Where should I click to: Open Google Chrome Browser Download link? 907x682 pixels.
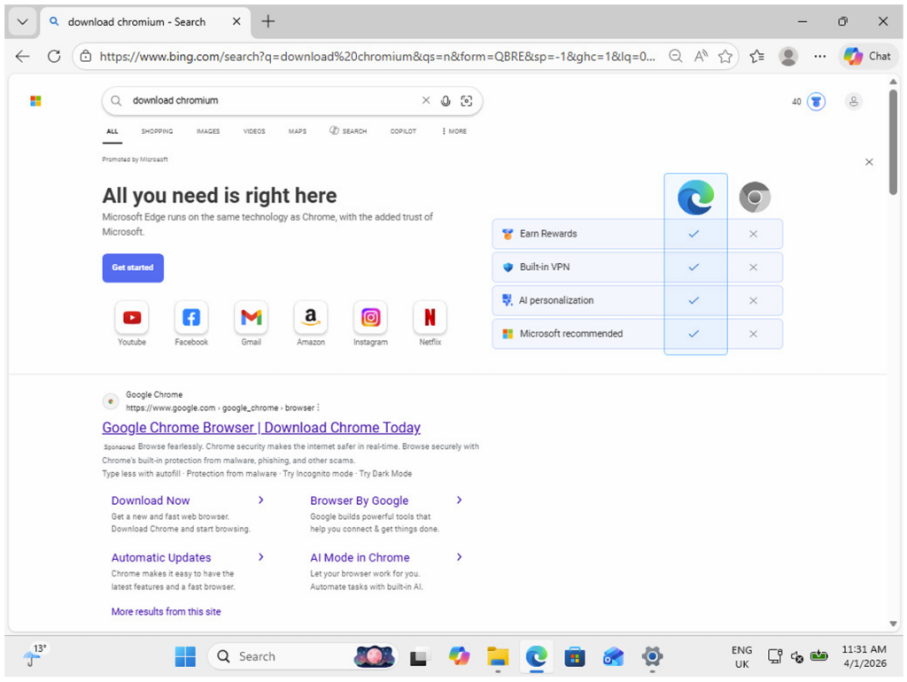click(x=261, y=428)
